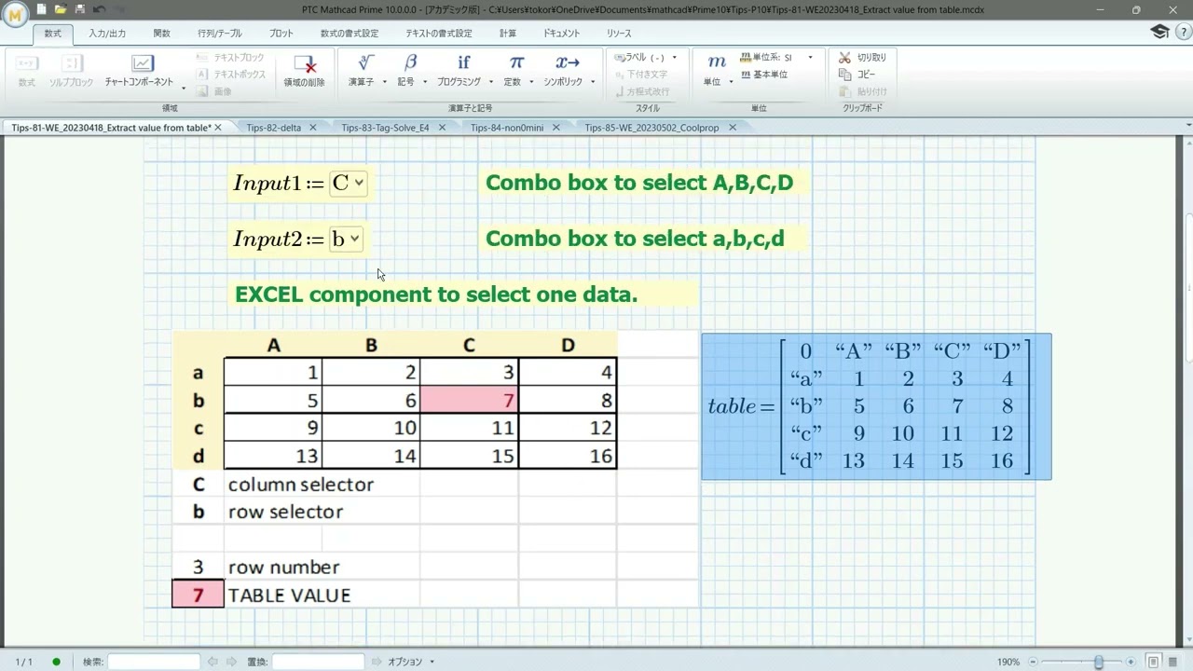Open a file using the folder icon

pos(61,9)
